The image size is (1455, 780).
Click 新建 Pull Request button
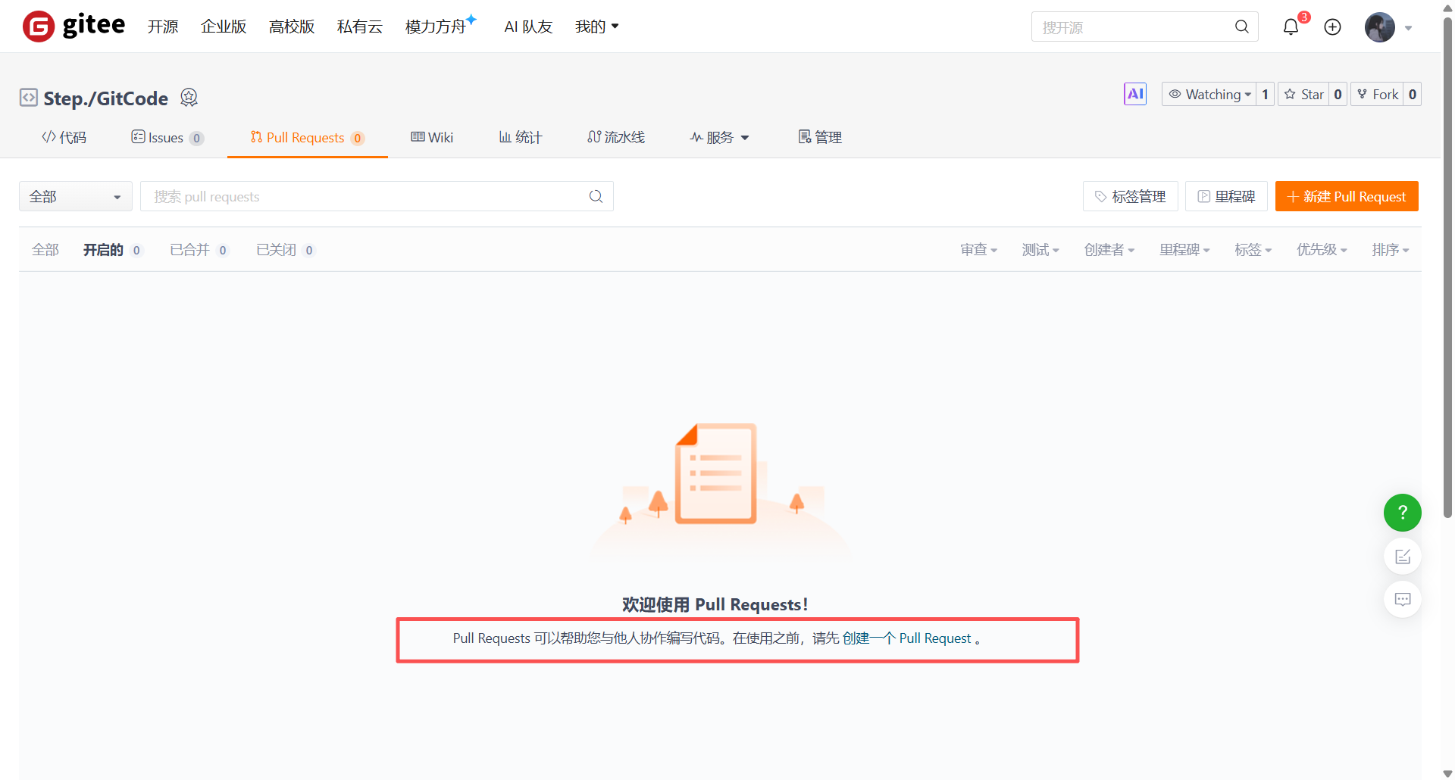pos(1347,196)
